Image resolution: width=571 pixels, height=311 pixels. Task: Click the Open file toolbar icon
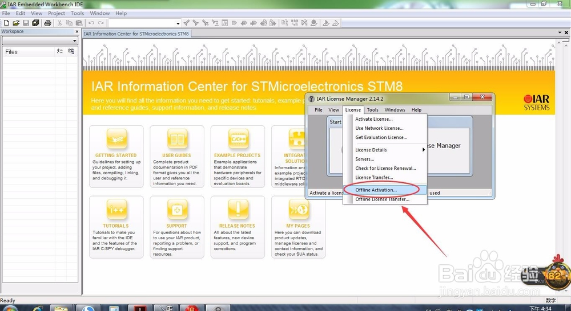point(16,23)
